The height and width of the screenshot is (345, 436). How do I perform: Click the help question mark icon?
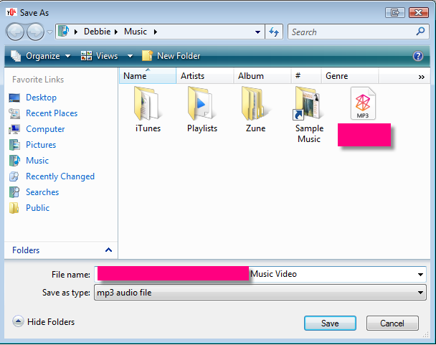tap(418, 56)
